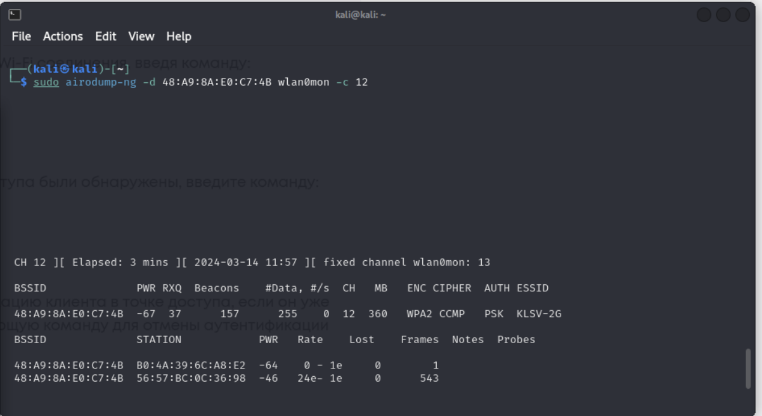The width and height of the screenshot is (762, 416).
Task: Click airodump-ng in the command line
Action: [101, 82]
